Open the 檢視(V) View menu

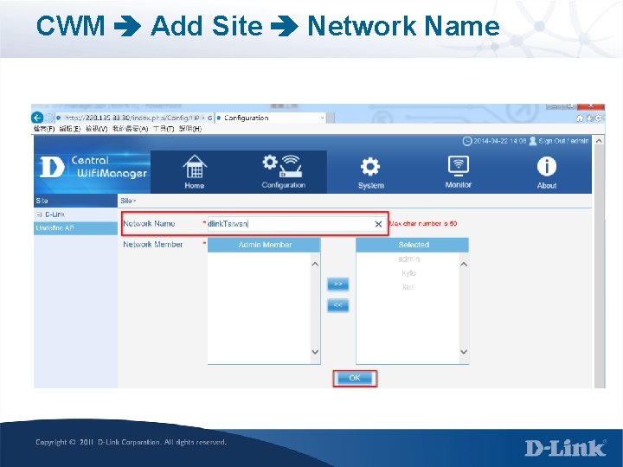click(96, 129)
